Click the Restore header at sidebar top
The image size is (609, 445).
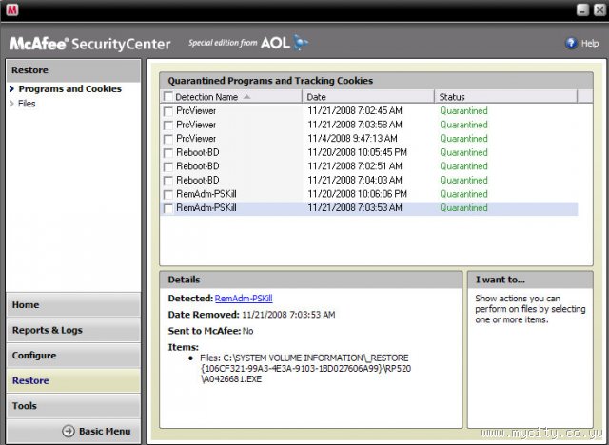73,70
